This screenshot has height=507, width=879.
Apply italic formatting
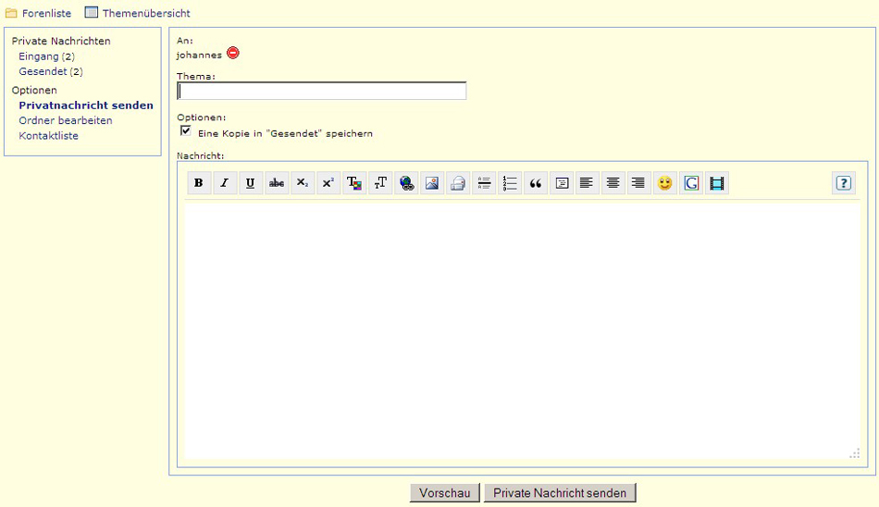(224, 183)
